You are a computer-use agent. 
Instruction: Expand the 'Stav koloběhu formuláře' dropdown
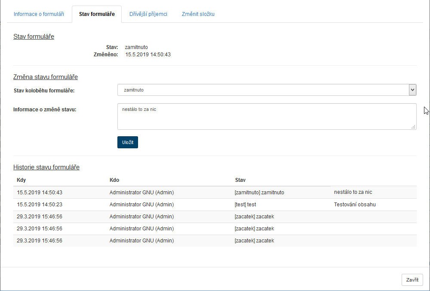262,90
